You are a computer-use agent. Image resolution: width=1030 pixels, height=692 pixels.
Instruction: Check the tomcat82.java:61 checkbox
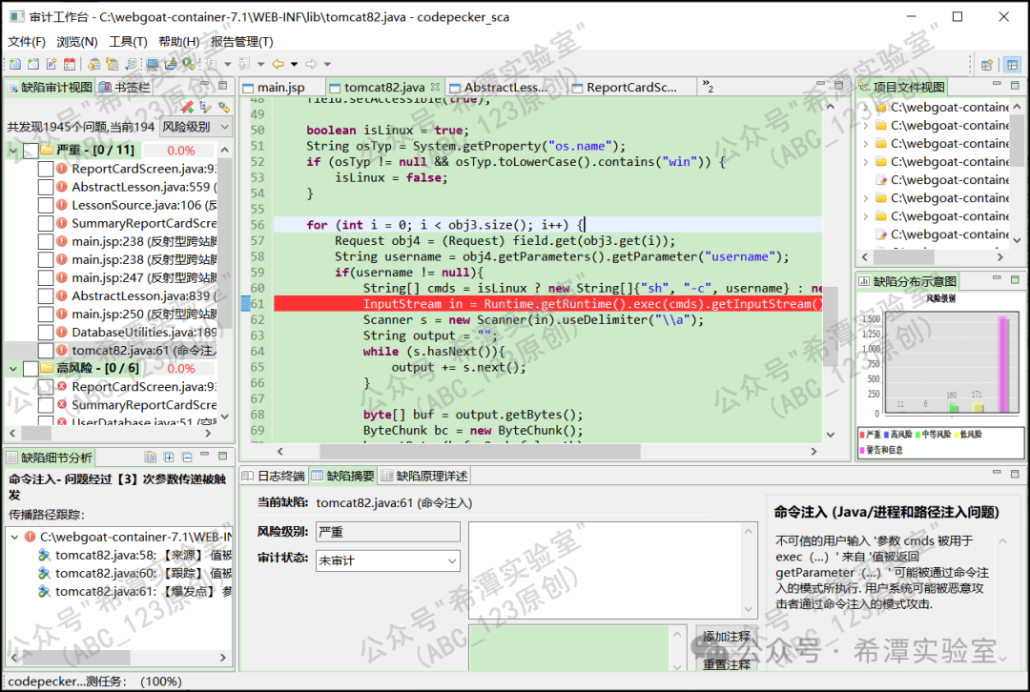pos(46,351)
